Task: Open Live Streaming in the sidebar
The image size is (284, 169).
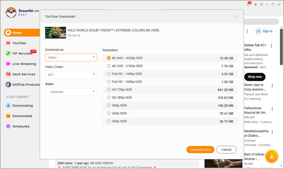Action: 24,64
